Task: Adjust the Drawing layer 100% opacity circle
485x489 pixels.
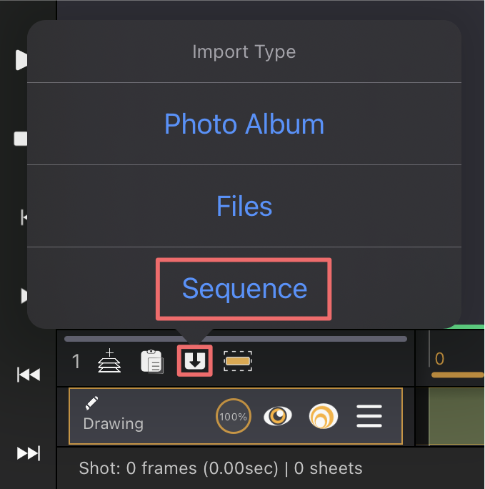Action: (234, 416)
